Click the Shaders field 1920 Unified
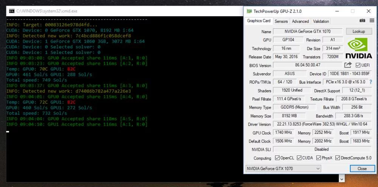This screenshot has width=378, height=187. click(x=292, y=90)
